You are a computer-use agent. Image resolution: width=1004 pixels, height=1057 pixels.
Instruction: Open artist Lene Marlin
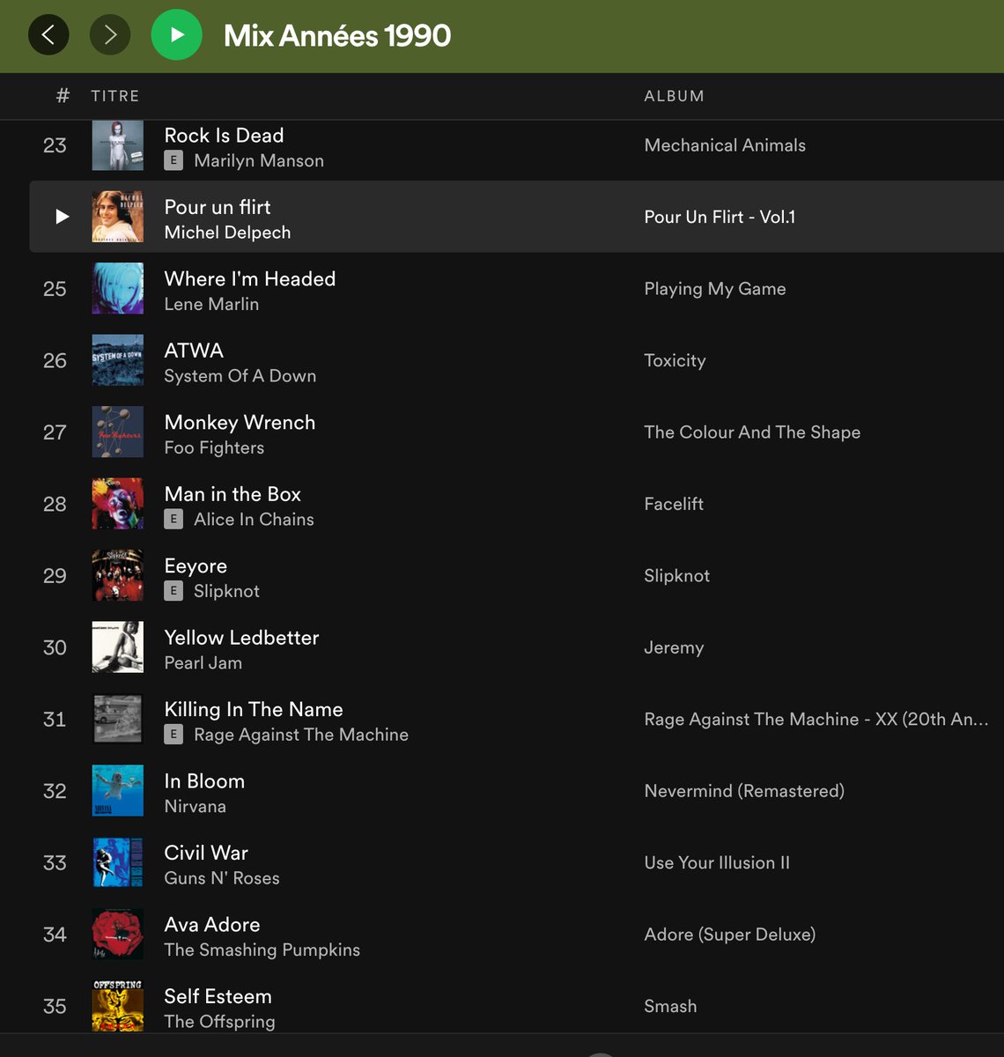coord(211,305)
